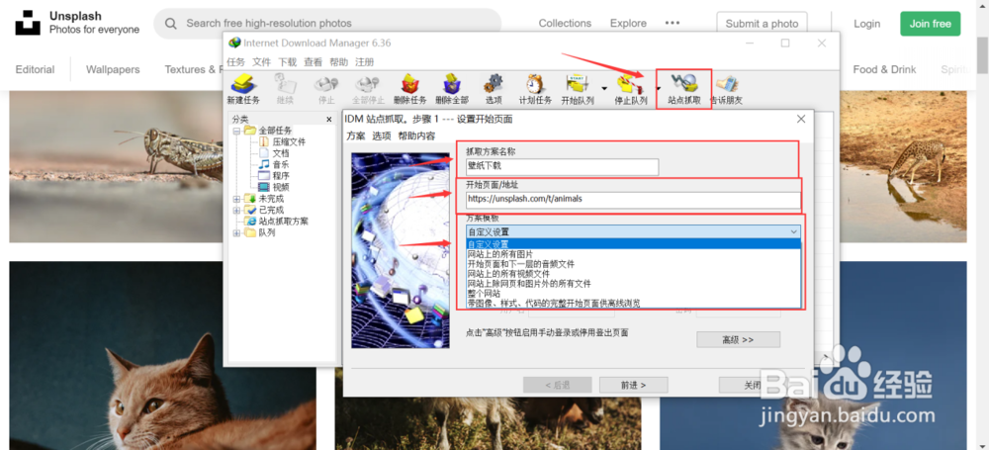Open the 方案模板 combo box
Viewport: 989px width, 450px height.
(633, 231)
